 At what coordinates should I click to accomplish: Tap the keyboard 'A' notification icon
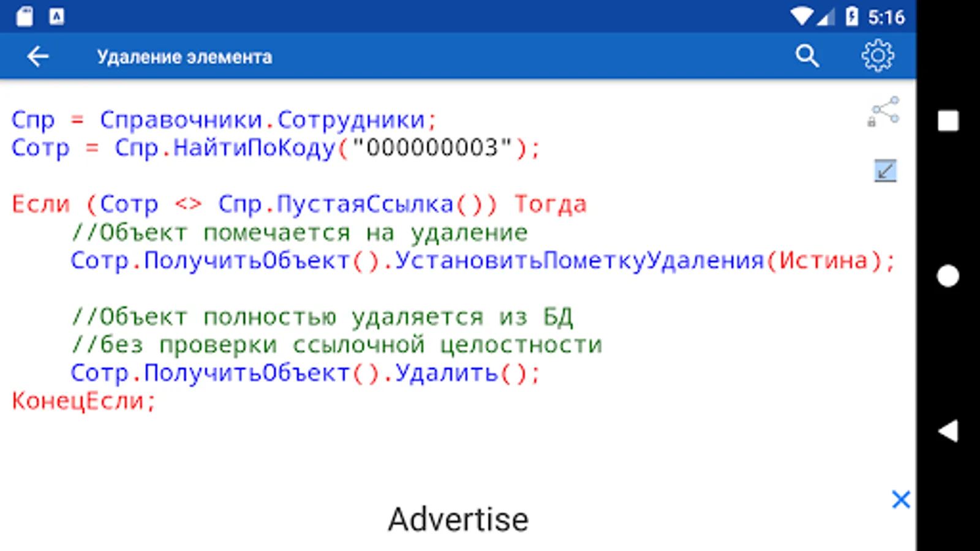(x=56, y=17)
